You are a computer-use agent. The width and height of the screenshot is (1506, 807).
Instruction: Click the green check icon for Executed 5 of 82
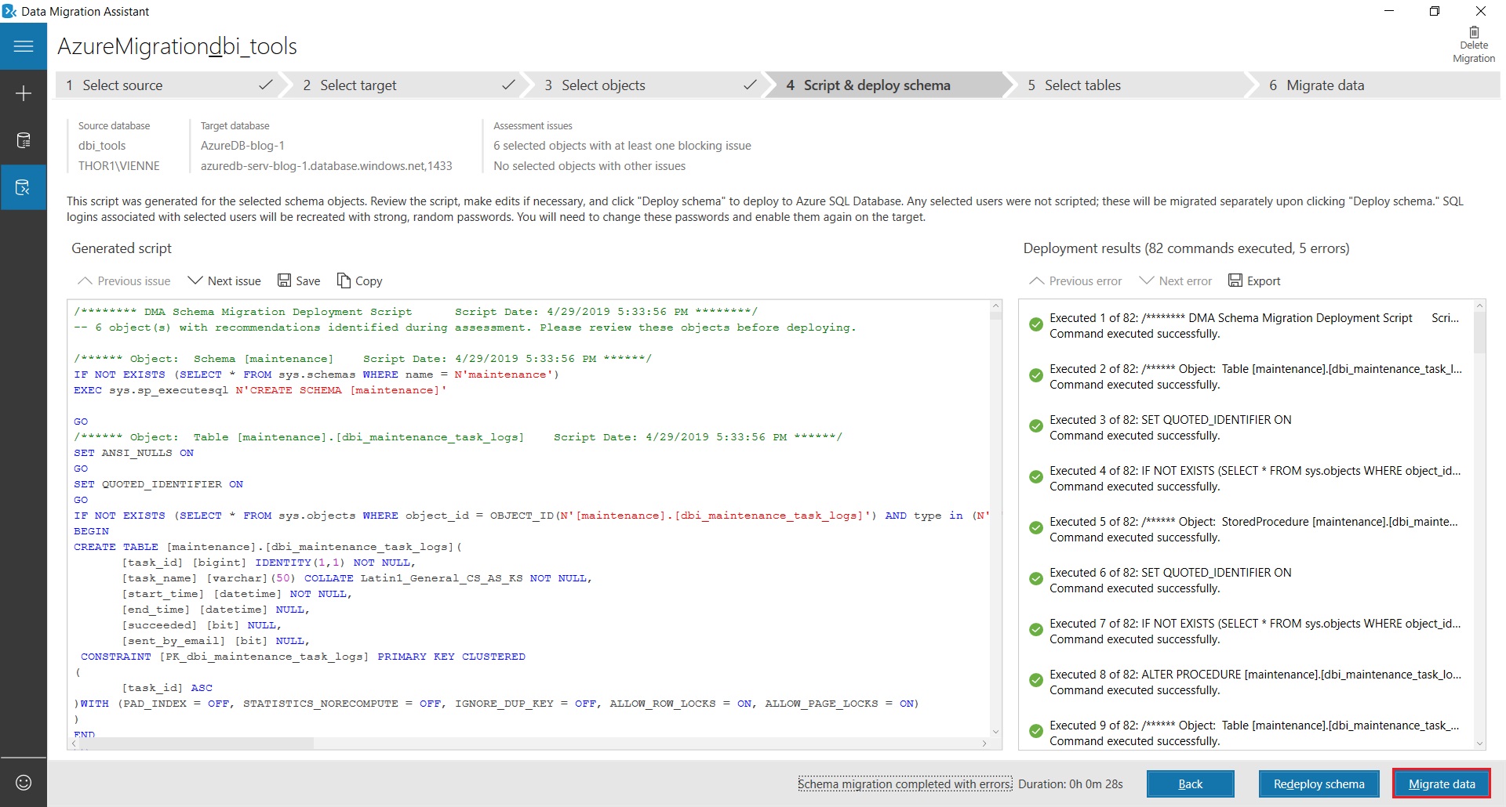[1035, 528]
